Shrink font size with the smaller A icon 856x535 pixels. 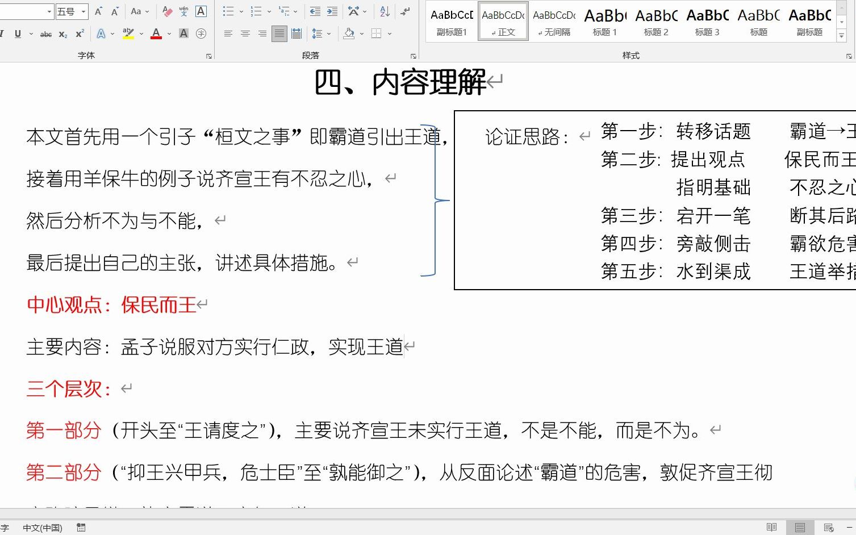pos(115,11)
